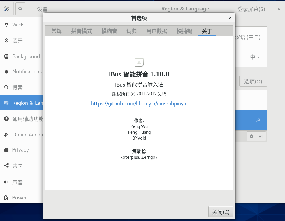Close the Settings window

(x=279, y=9)
